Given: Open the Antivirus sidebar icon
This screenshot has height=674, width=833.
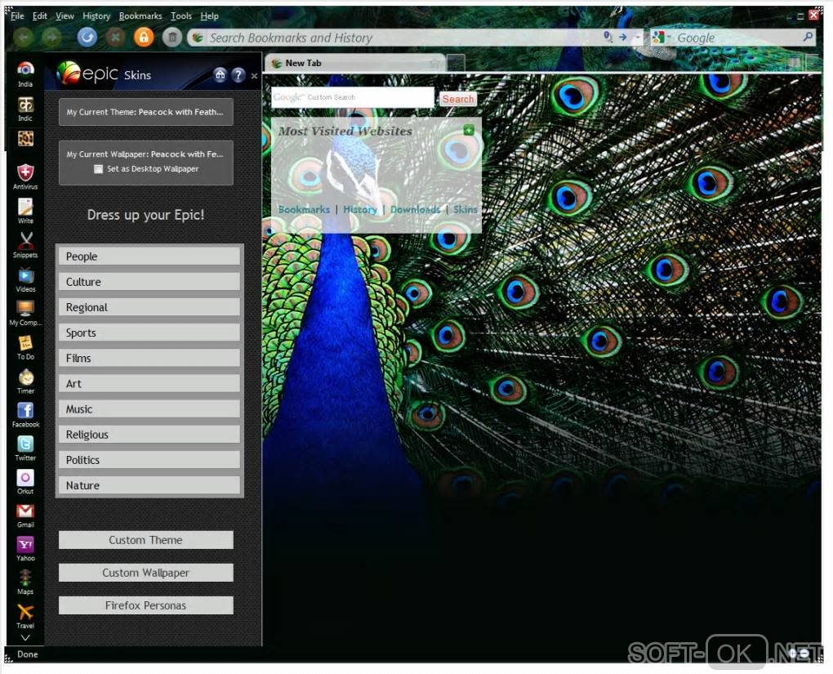Looking at the screenshot, I should click(25, 176).
